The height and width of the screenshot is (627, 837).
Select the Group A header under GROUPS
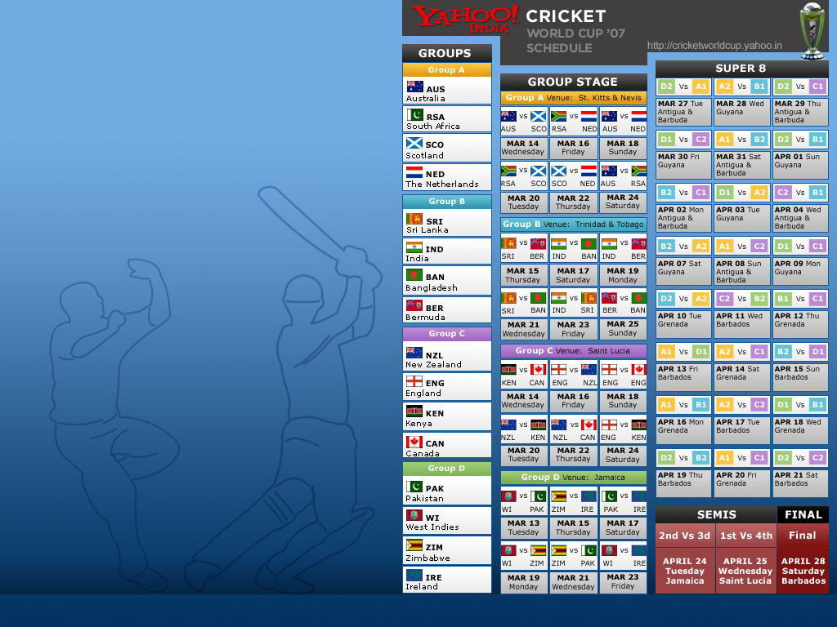[x=446, y=70]
